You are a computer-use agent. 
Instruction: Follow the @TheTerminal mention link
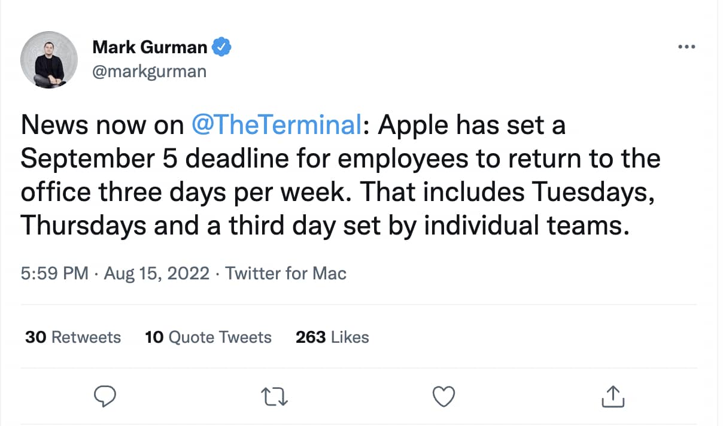click(277, 126)
